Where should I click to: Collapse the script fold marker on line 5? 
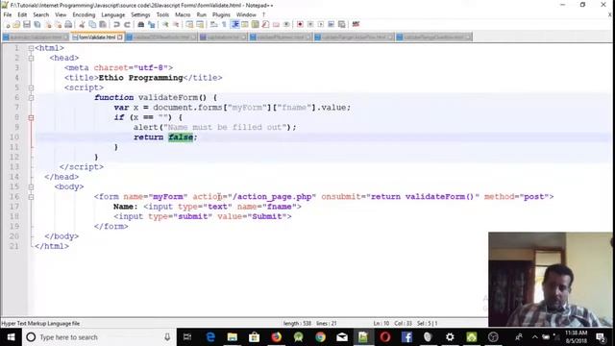[x=31, y=87]
